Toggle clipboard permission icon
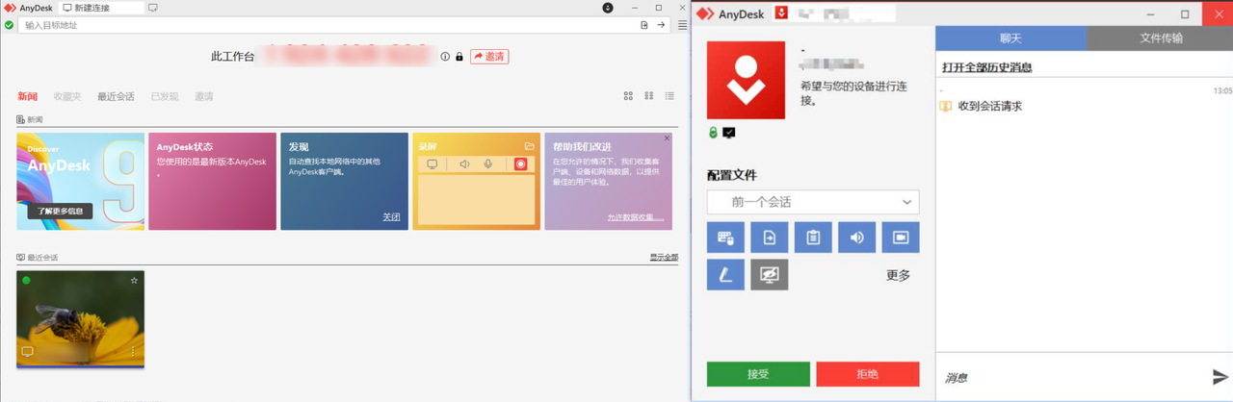 click(x=813, y=238)
